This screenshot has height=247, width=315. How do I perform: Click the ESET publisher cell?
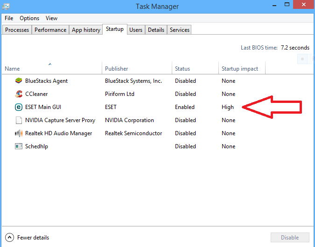tap(111, 107)
